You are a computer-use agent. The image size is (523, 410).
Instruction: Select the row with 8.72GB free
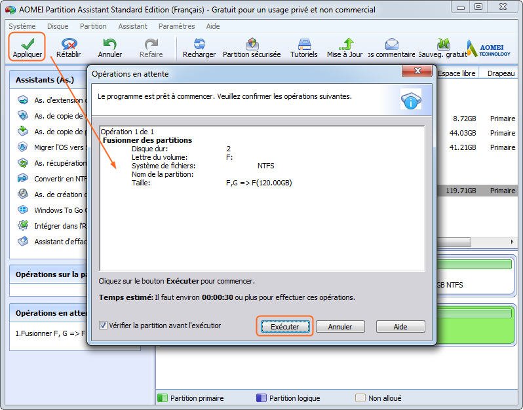tap(477, 119)
